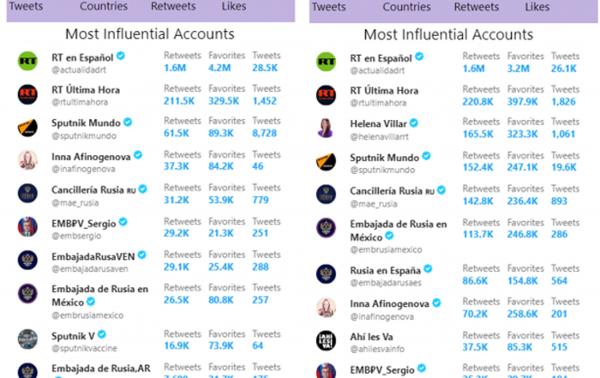Open RT en Español avatar in left panel
The image size is (600, 378).
pyautogui.click(x=27, y=61)
